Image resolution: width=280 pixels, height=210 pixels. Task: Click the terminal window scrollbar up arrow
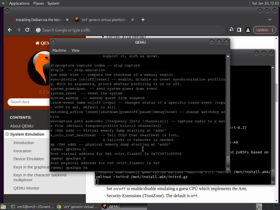click(273, 68)
